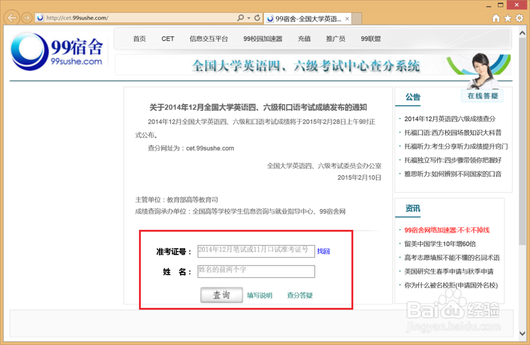
Task: Click the notice title 关于2014年12月全国大学英语四、六级
Action: click(x=258, y=107)
